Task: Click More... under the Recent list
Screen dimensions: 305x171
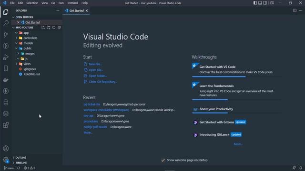Action: click(x=88, y=133)
